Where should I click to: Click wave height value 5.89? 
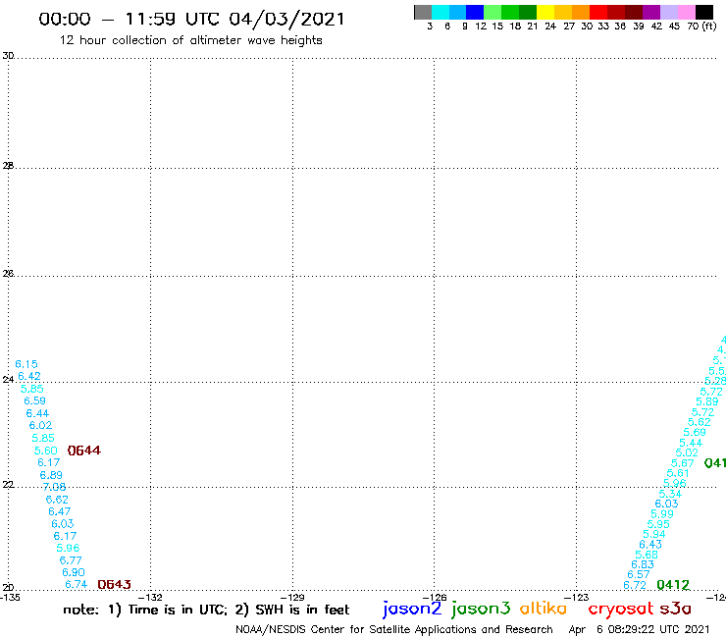click(x=707, y=402)
